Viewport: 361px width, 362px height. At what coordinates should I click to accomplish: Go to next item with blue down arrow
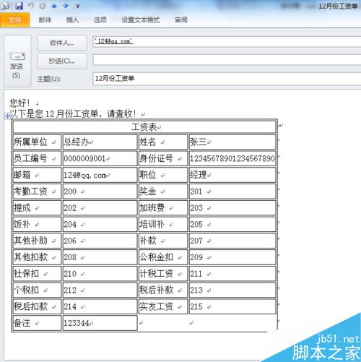[x=66, y=6]
